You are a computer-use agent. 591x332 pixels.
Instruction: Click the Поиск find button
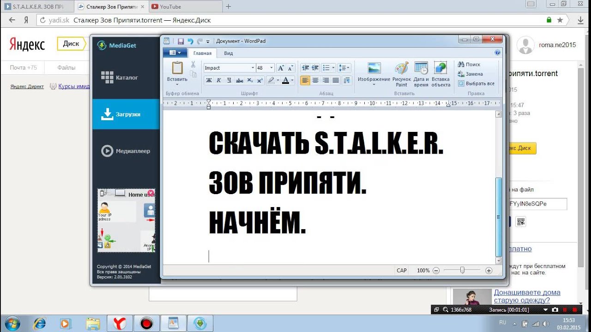tap(469, 65)
